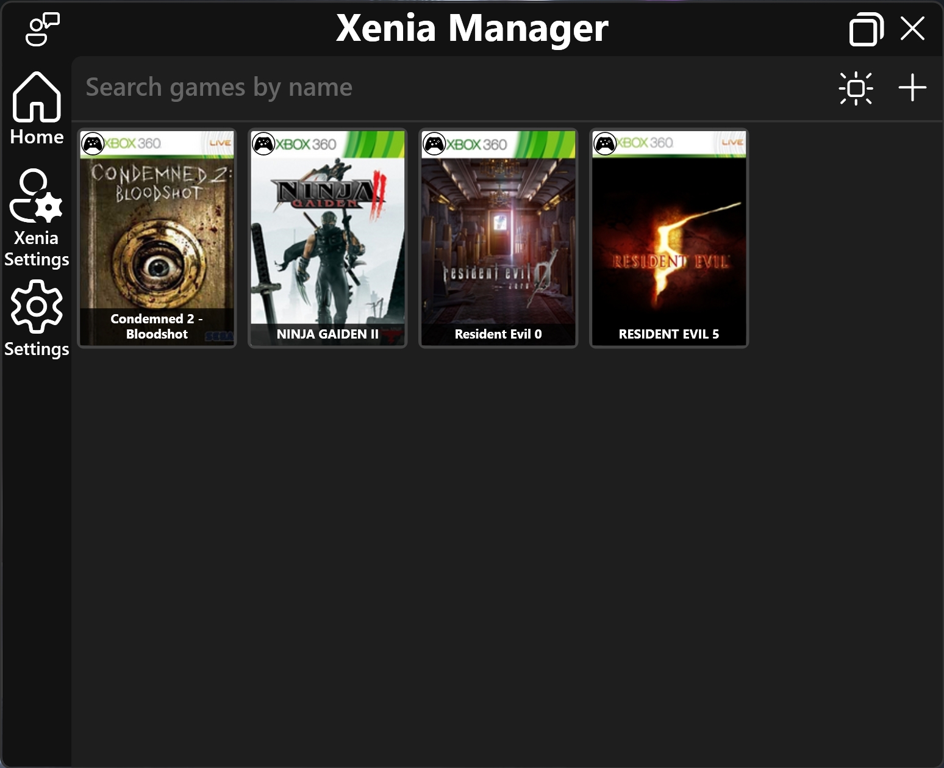Launch Condemned 2 - Bloodshot game cover
This screenshot has height=768, width=944.
pos(157,238)
